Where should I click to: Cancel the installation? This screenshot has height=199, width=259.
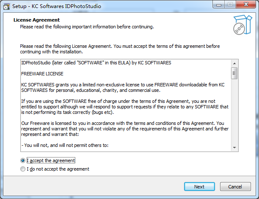coord(235,187)
